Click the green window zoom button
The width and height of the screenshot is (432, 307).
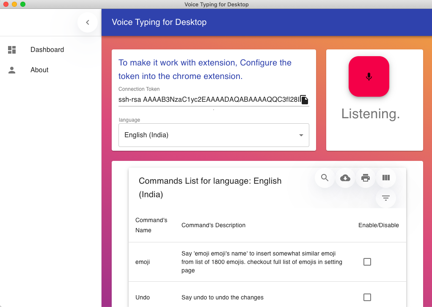coord(23,4)
